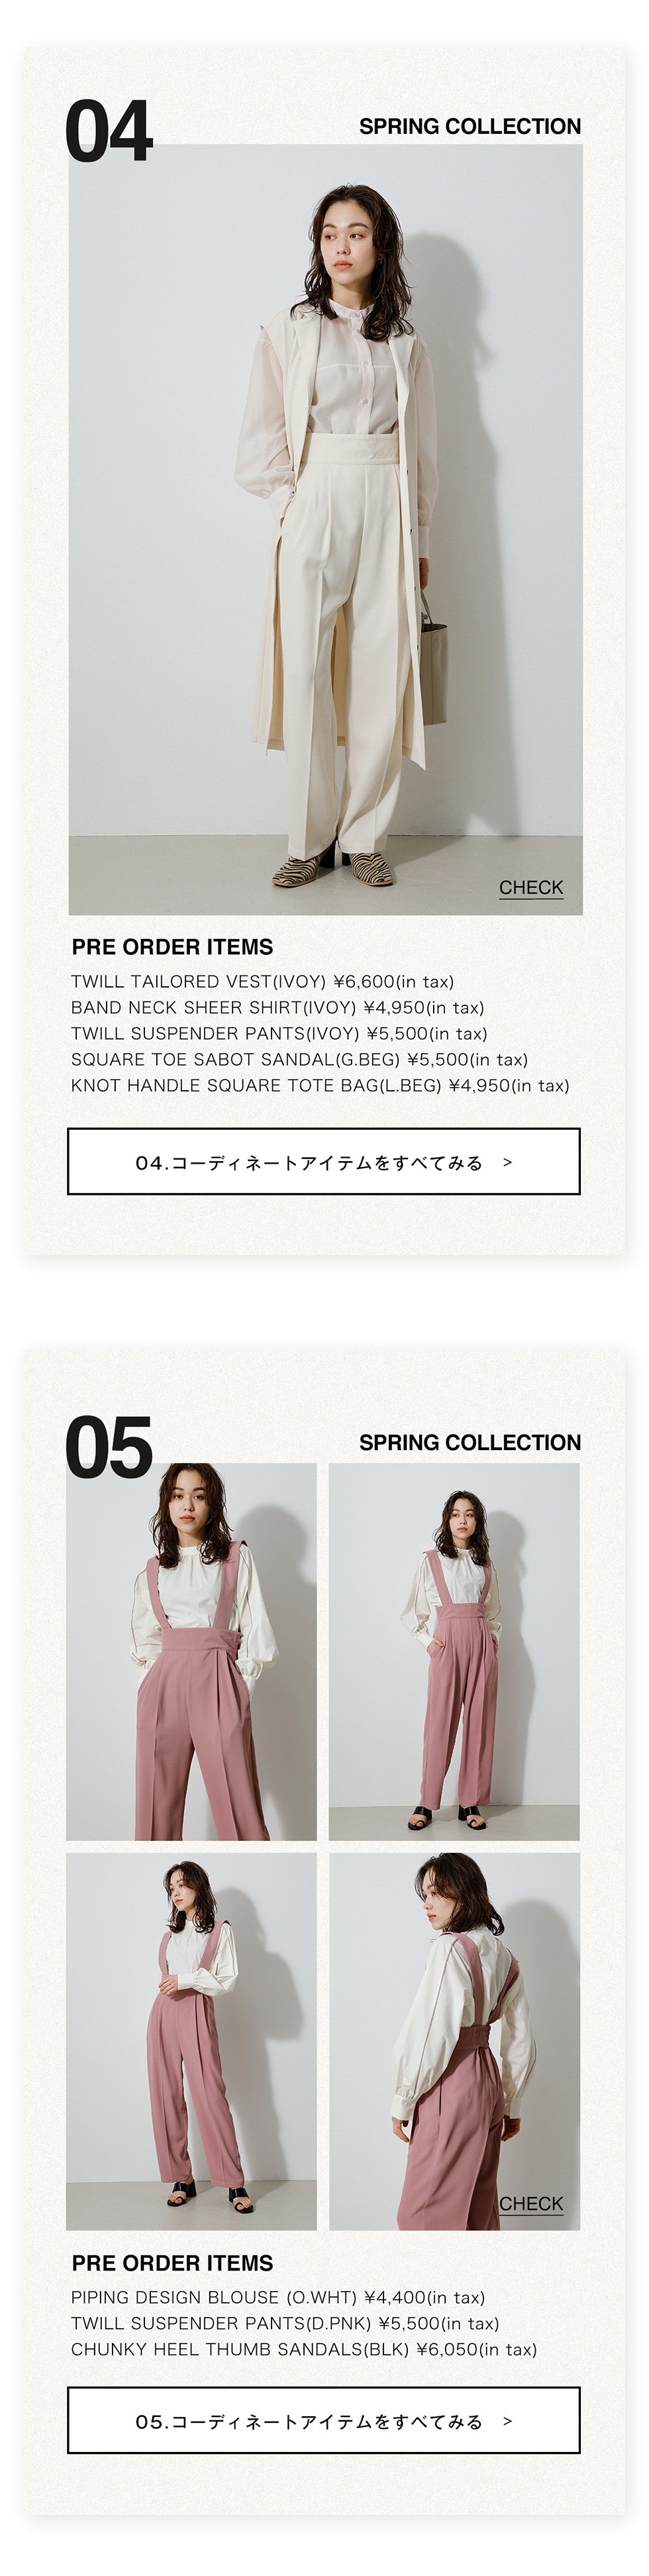Open top-left pink suspender pants close-up photo
Viewport: 649px width, 2576px height.
click(191, 1651)
